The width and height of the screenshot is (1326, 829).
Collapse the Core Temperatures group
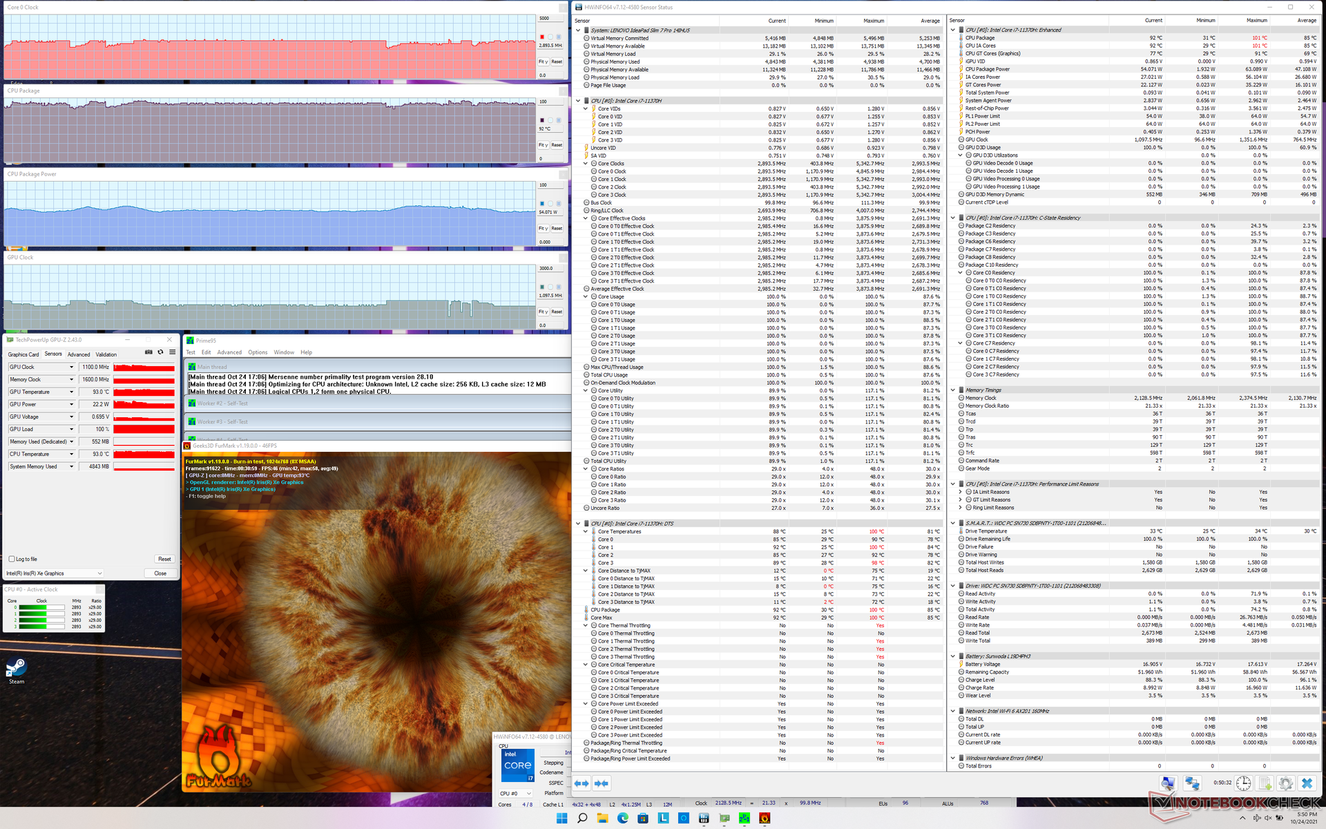click(x=586, y=532)
